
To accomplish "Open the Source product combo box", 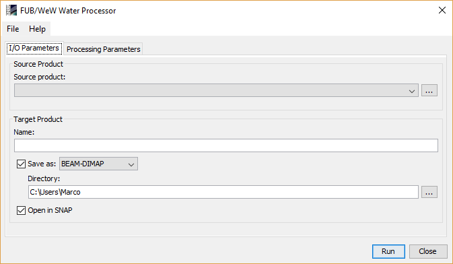I will point(216,90).
